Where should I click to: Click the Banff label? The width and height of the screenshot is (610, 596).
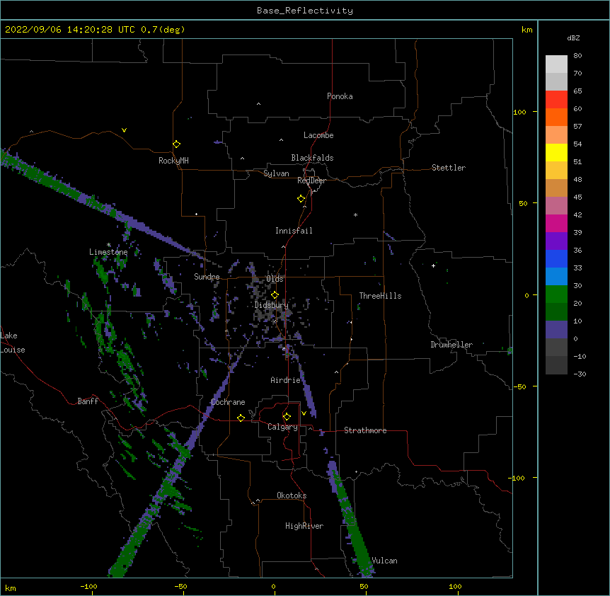coord(88,401)
